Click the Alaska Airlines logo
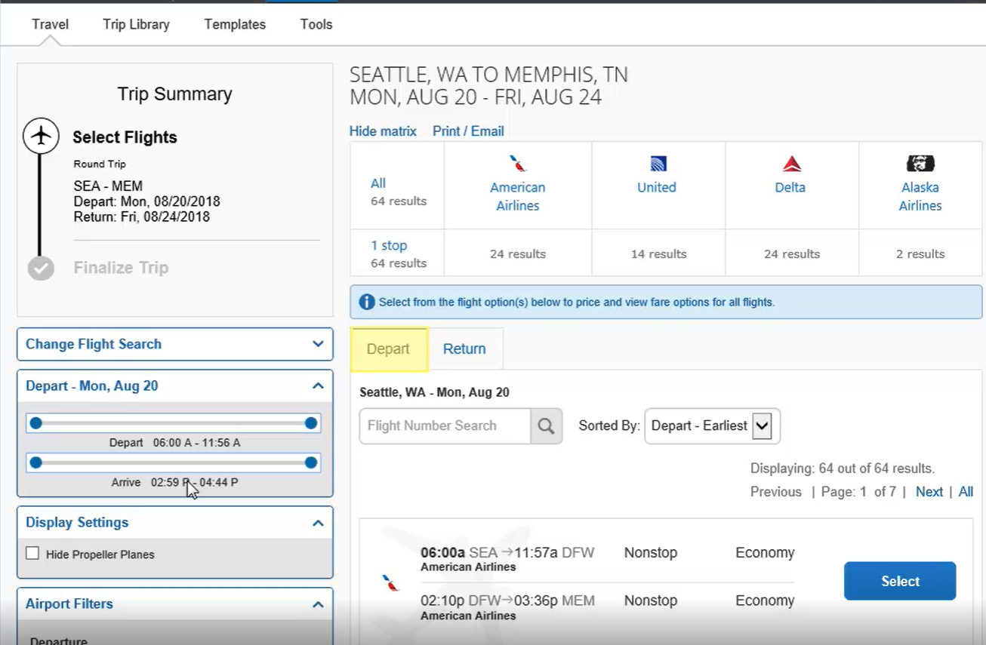The image size is (986, 645). (x=920, y=161)
